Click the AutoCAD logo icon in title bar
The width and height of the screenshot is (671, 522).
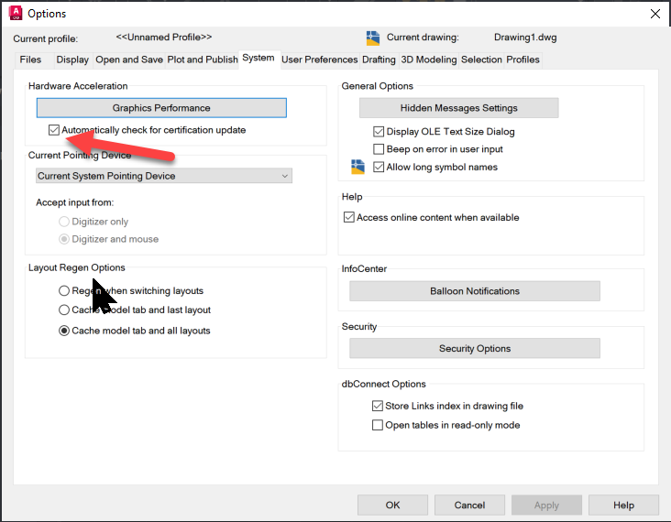pyautogui.click(x=16, y=13)
